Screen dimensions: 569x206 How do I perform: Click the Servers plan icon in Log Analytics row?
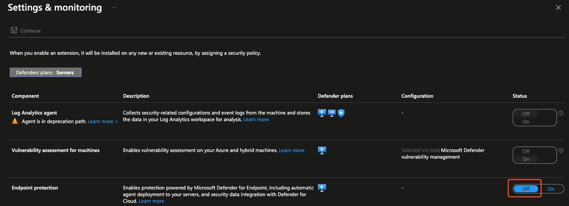click(322, 113)
